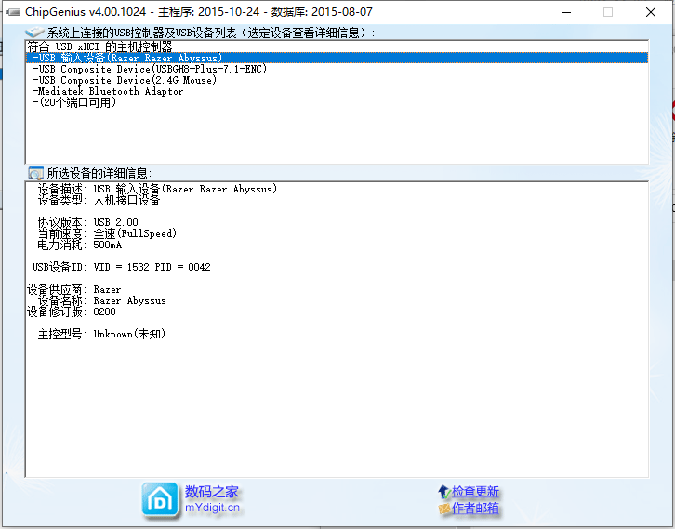This screenshot has width=675, height=529.
Task: Click the magnifier icon beside details header
Action: 35,173
